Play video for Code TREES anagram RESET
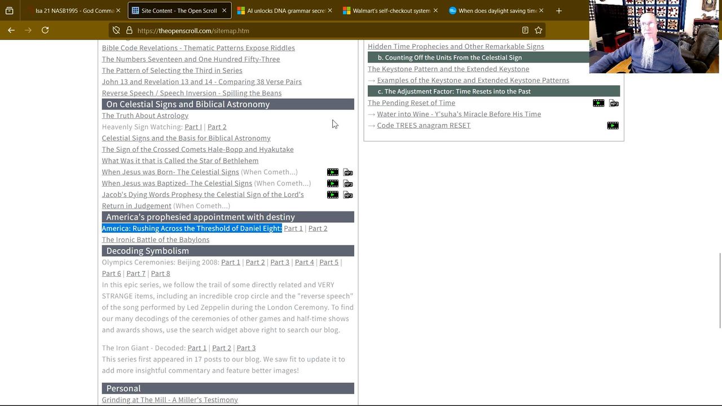 (x=613, y=126)
